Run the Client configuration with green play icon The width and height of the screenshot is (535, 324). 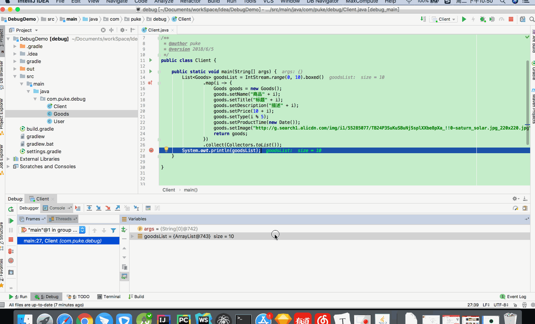[464, 19]
